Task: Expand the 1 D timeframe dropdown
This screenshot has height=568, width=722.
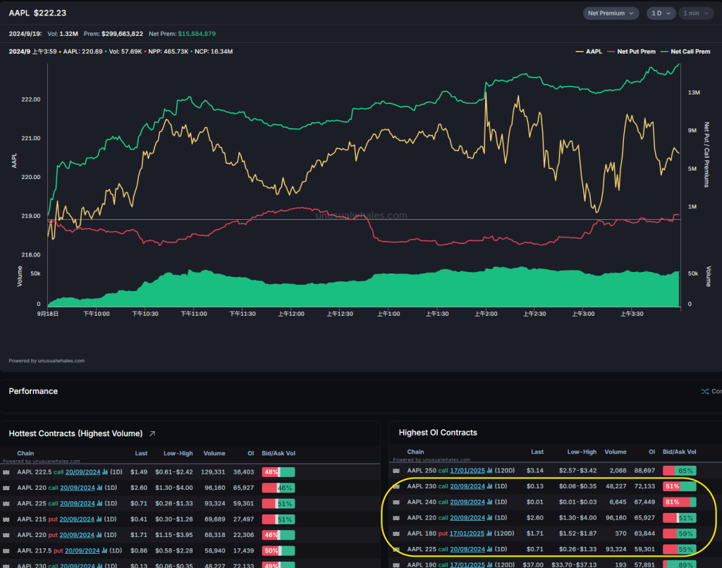Action: [660, 13]
